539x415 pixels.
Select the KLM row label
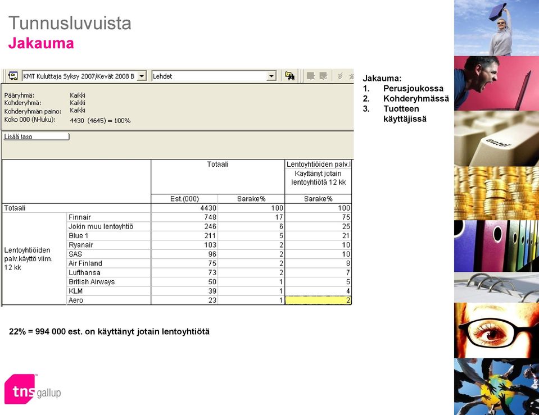point(76,291)
